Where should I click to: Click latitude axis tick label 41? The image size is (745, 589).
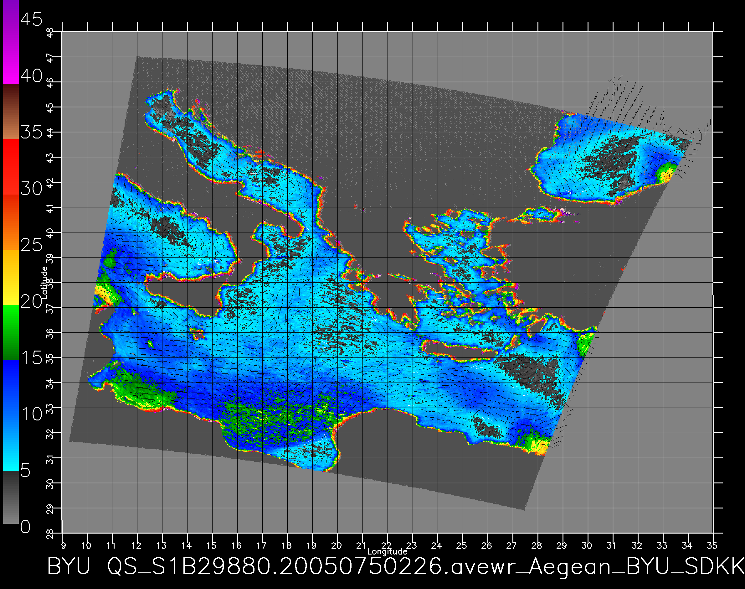click(x=50, y=209)
